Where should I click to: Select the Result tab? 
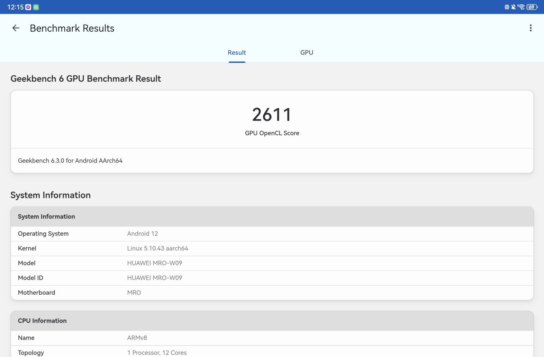(x=237, y=52)
